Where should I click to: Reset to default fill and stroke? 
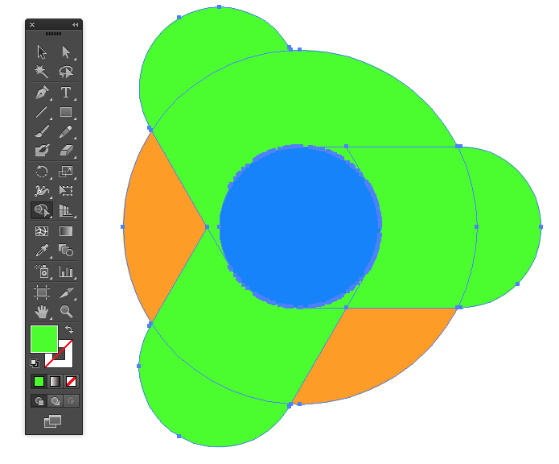(x=35, y=363)
